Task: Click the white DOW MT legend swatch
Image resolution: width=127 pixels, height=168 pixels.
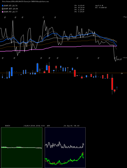Action: pyautogui.click(x=3, y=9)
